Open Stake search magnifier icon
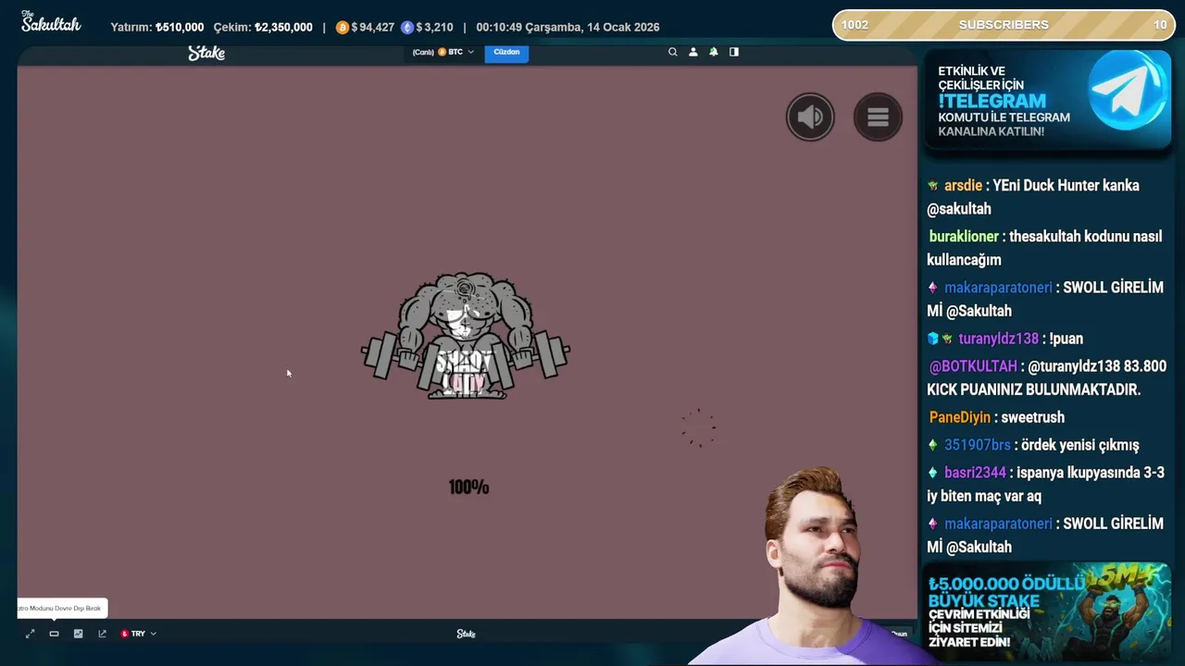This screenshot has width=1185, height=666. (x=673, y=52)
